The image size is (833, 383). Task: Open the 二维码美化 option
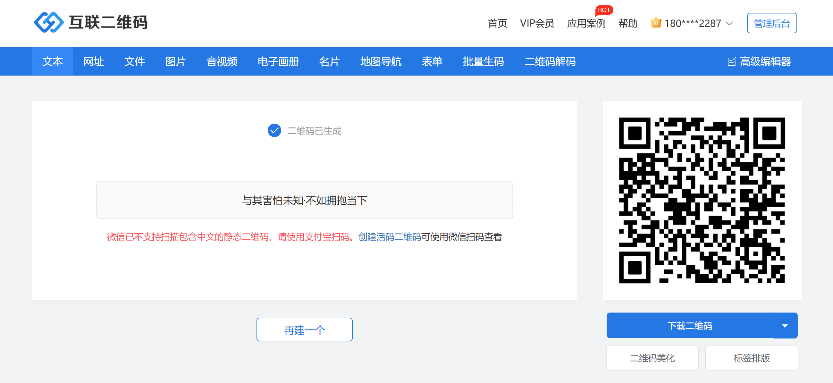coord(652,358)
